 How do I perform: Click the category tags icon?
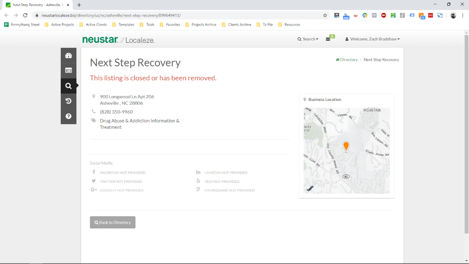click(x=94, y=120)
